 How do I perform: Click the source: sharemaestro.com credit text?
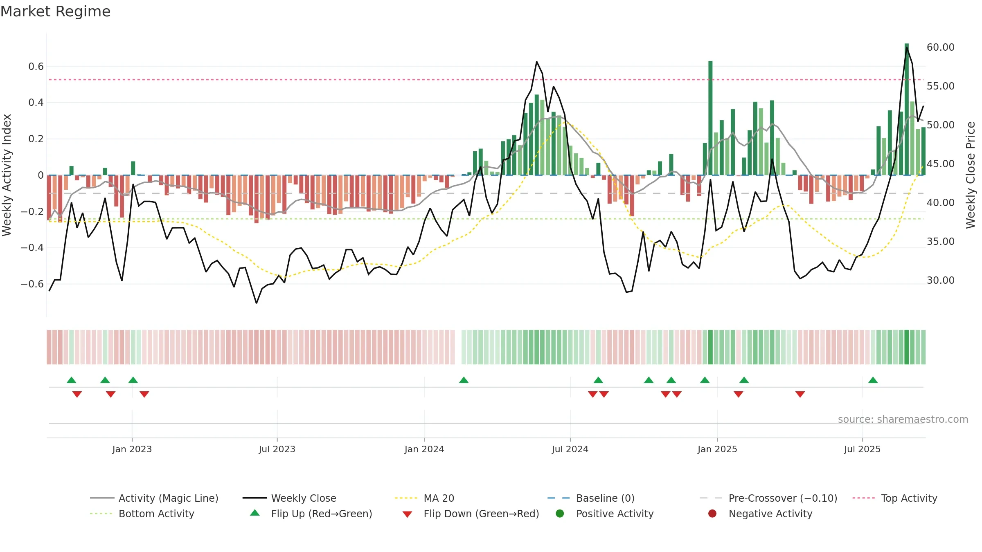pyautogui.click(x=903, y=419)
